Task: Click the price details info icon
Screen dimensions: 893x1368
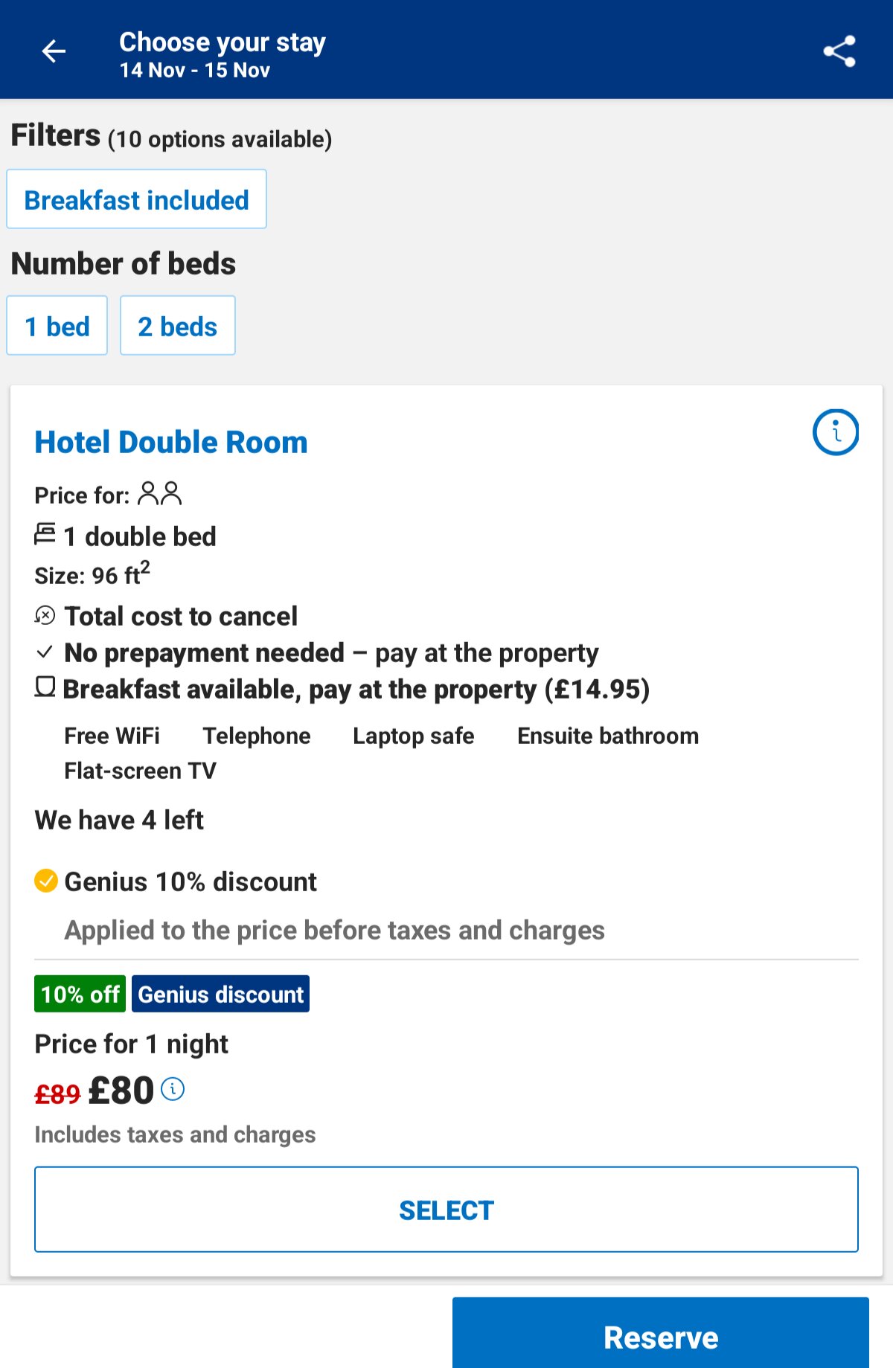Action: [173, 1089]
